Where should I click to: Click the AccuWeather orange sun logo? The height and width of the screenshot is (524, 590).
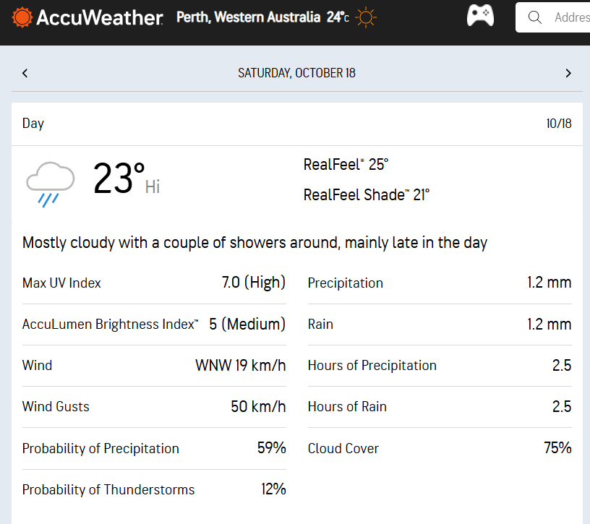22,17
